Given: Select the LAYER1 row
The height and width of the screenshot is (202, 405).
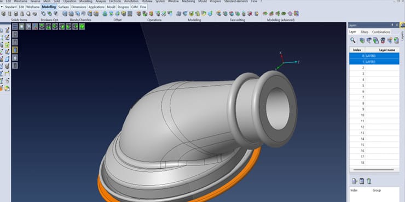Looking at the screenshot, I should pos(374,62).
